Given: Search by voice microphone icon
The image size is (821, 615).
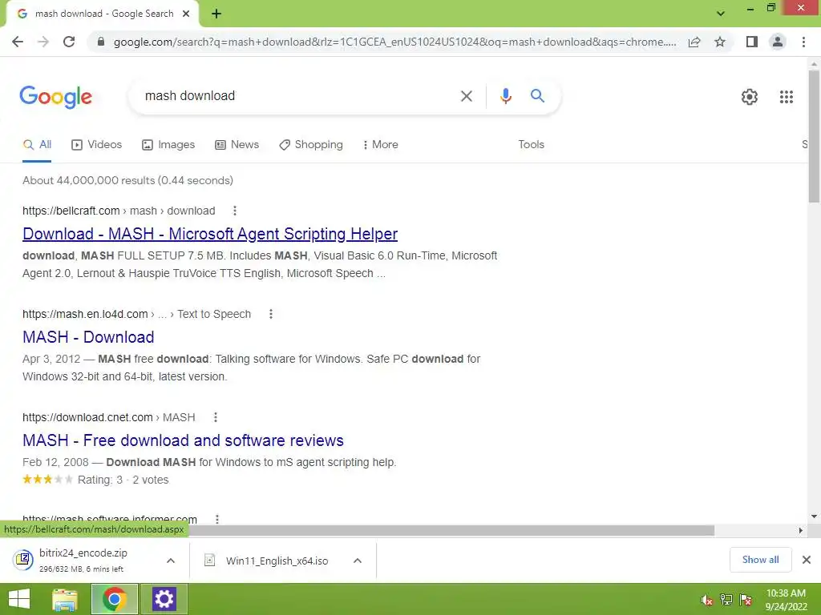Looking at the screenshot, I should click(x=505, y=96).
